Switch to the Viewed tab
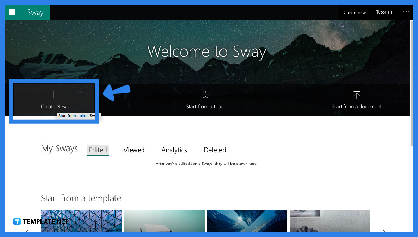418x237 pixels. point(134,150)
